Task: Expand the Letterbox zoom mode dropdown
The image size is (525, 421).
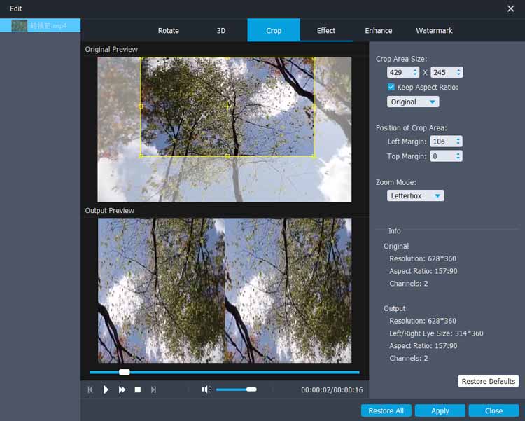Action: (416, 196)
